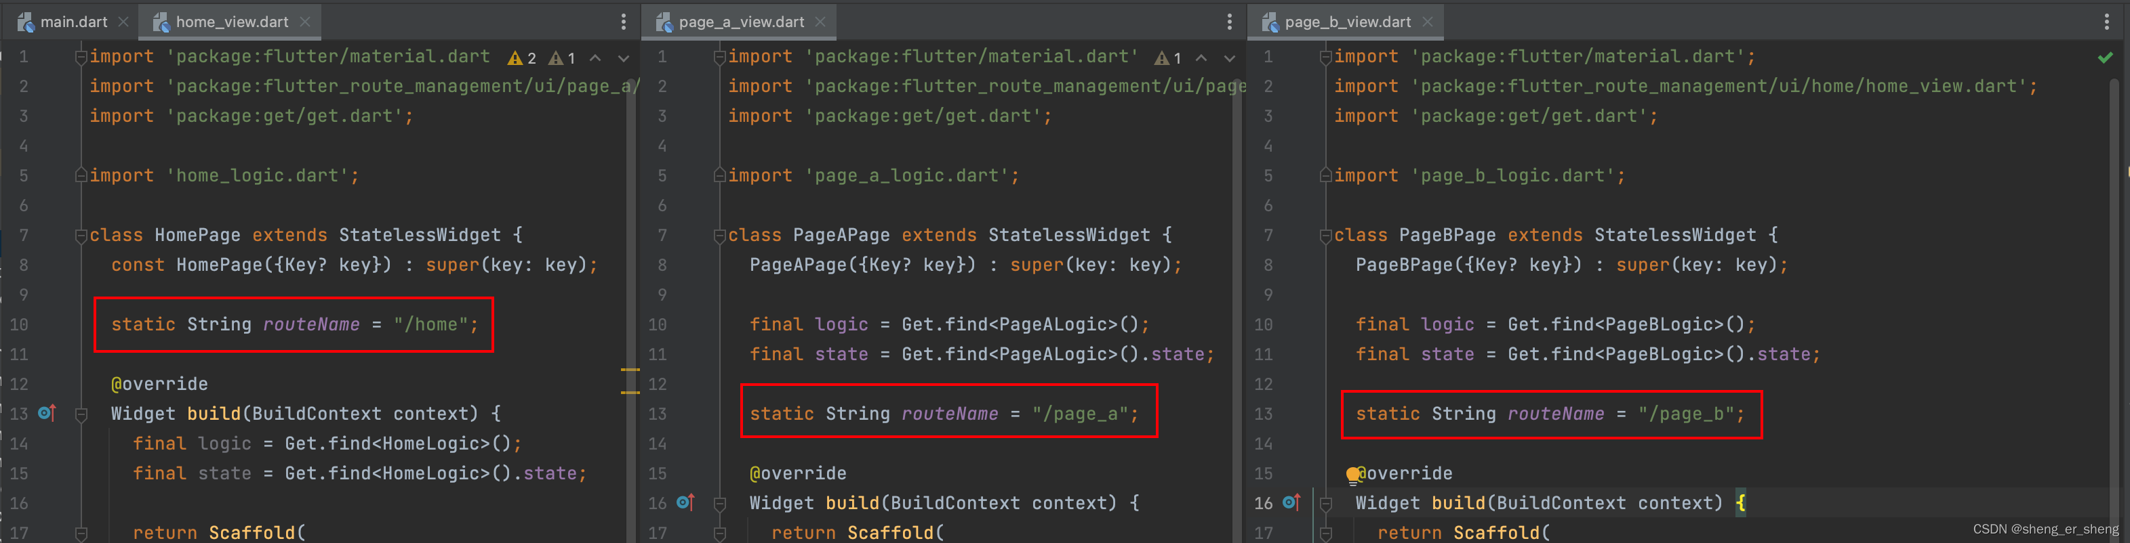The image size is (2130, 543).
Task: Collapse import block in page_b_view.dart line 1
Action: [x=1325, y=57]
